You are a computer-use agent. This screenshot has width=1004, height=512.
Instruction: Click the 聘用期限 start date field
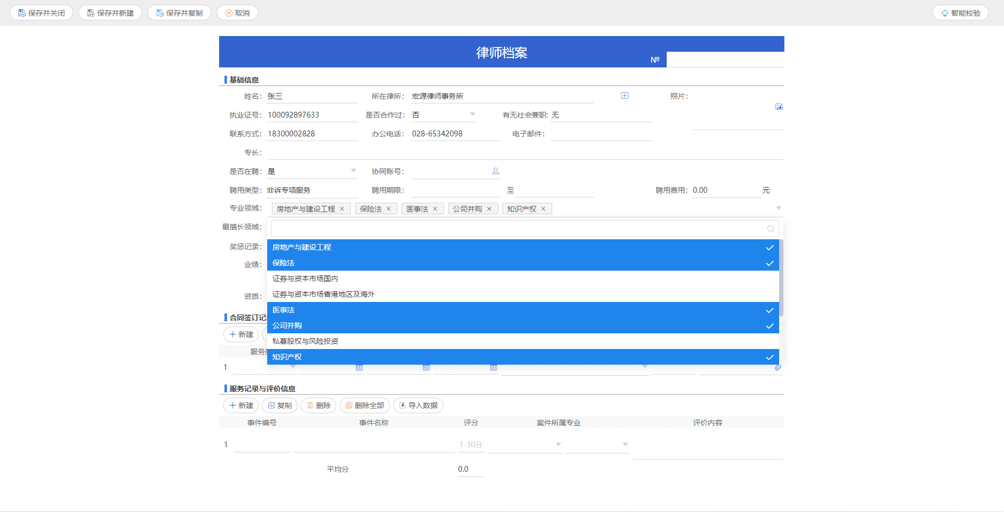[455, 190]
